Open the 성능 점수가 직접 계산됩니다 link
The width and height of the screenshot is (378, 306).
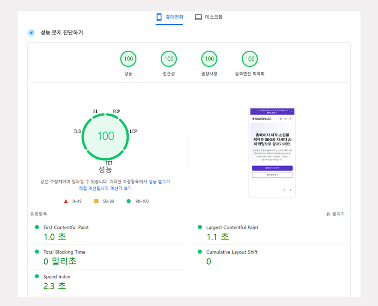(x=159, y=181)
